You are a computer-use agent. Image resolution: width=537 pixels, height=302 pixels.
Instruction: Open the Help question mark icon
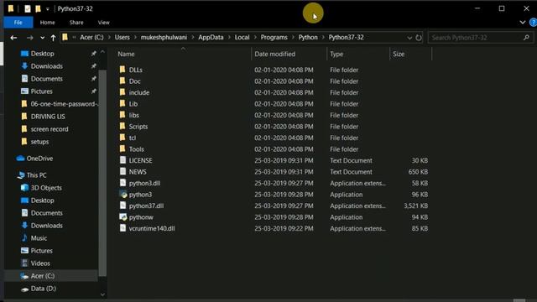tap(534, 23)
